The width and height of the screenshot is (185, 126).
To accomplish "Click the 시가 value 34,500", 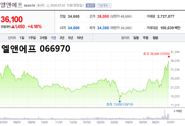I will 73,28.
